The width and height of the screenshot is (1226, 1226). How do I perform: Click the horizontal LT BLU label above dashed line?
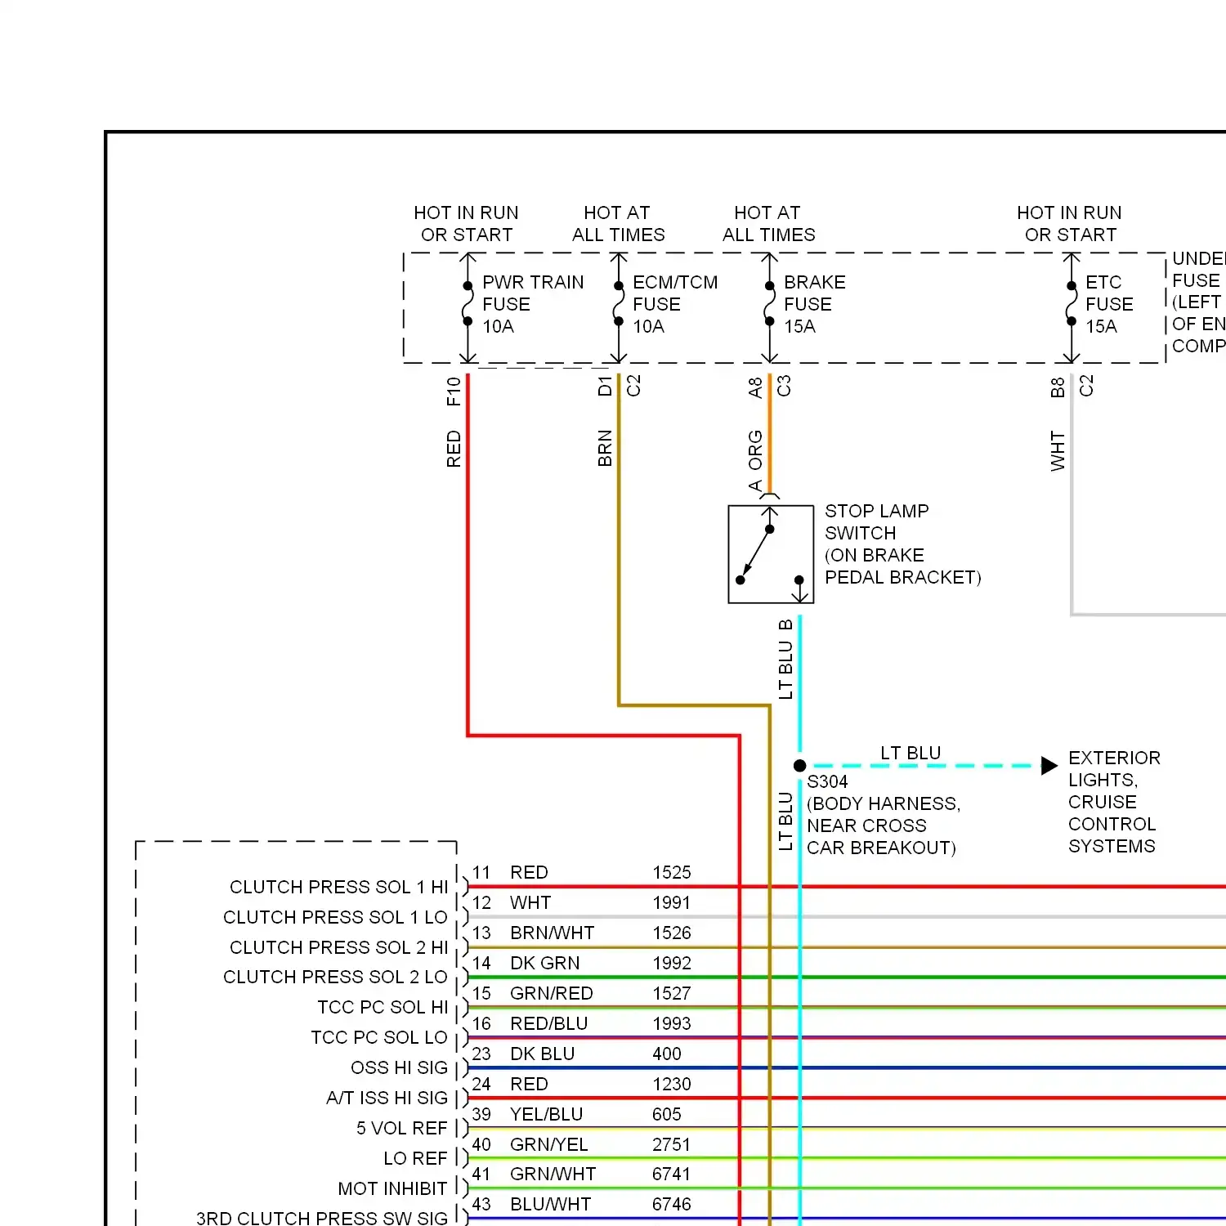(911, 753)
